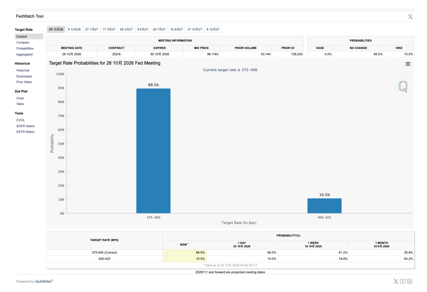Click the 1 month value 64.2%

pos(408,259)
